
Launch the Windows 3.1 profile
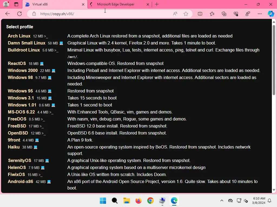coord(21,98)
